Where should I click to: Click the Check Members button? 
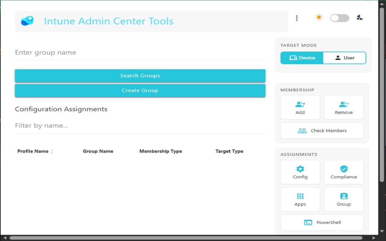tap(322, 131)
